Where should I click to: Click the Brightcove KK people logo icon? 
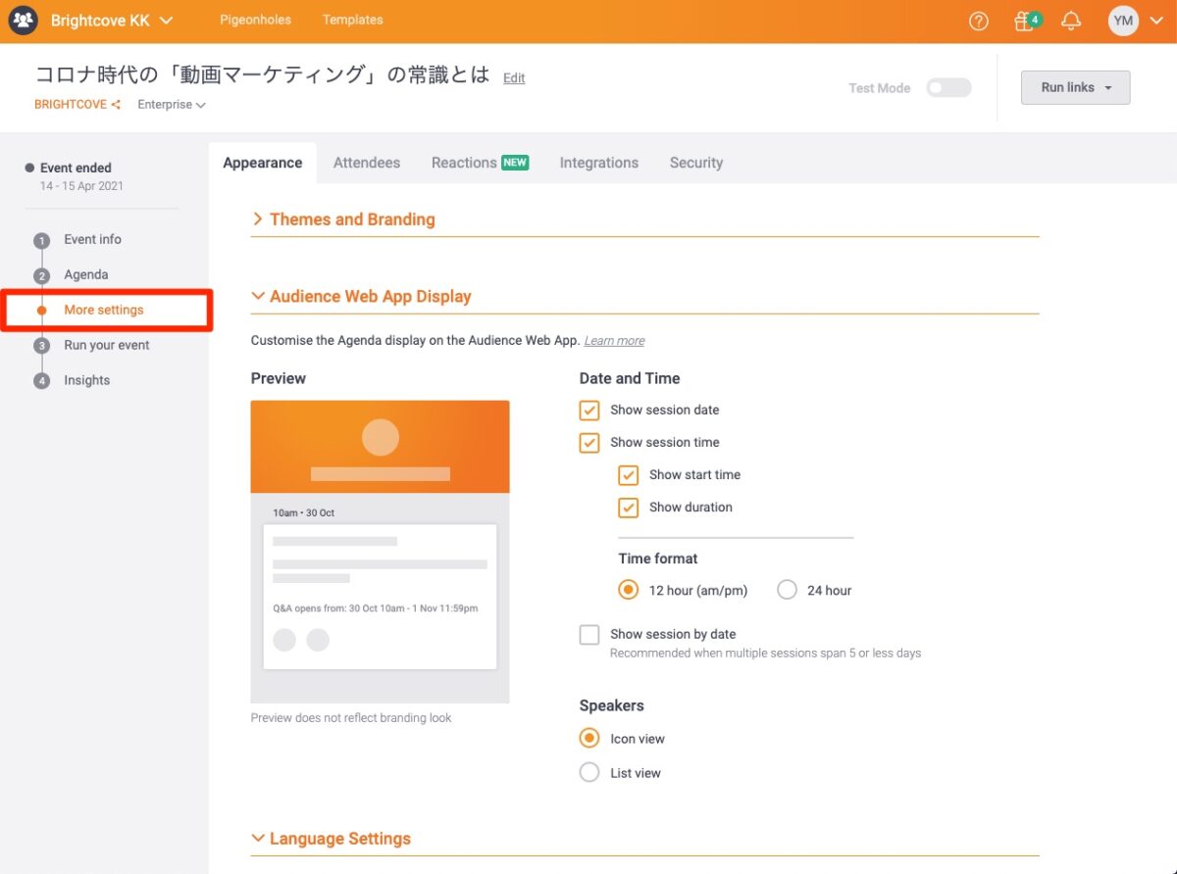pyautogui.click(x=23, y=21)
